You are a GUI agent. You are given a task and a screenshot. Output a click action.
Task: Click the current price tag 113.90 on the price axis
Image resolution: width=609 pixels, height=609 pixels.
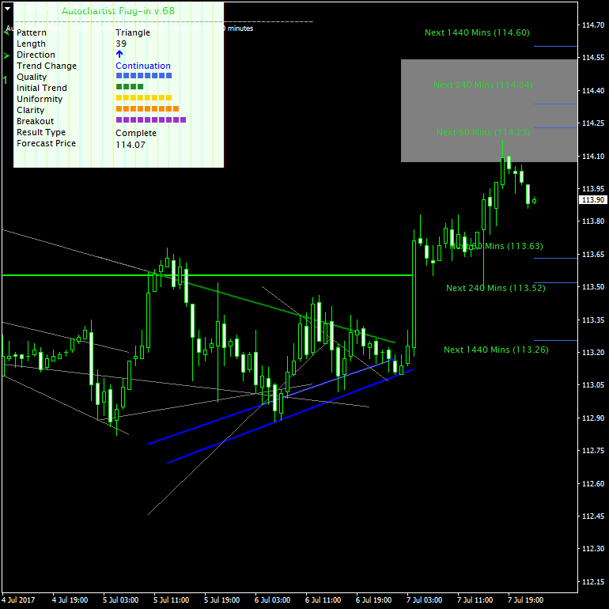(x=592, y=200)
